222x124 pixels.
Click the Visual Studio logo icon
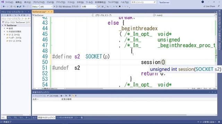(2, 2)
